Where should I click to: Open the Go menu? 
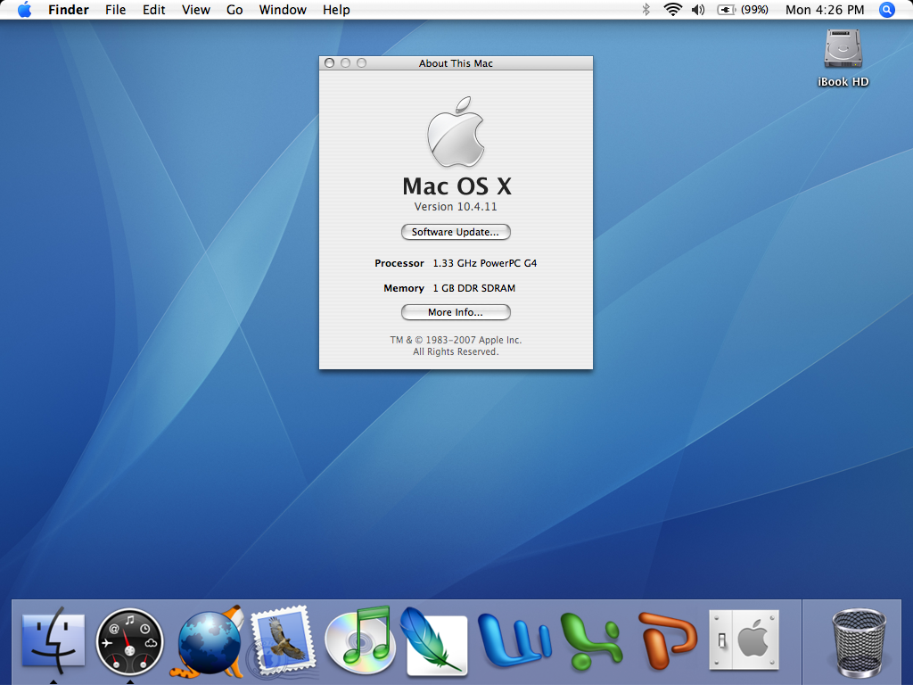(x=234, y=10)
